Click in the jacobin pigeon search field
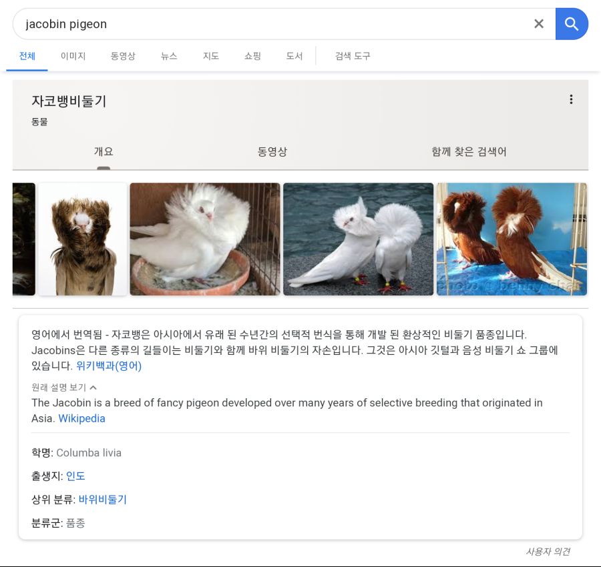Screen dimensions: 601x567 point(267,24)
